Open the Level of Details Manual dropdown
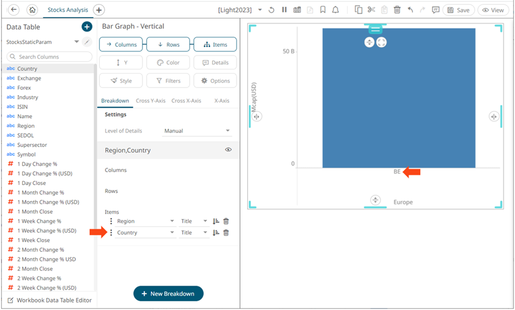The width and height of the screenshot is (515, 310). coord(197,131)
